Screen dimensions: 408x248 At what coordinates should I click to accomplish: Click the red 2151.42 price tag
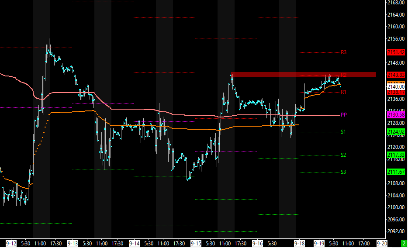[396, 52]
